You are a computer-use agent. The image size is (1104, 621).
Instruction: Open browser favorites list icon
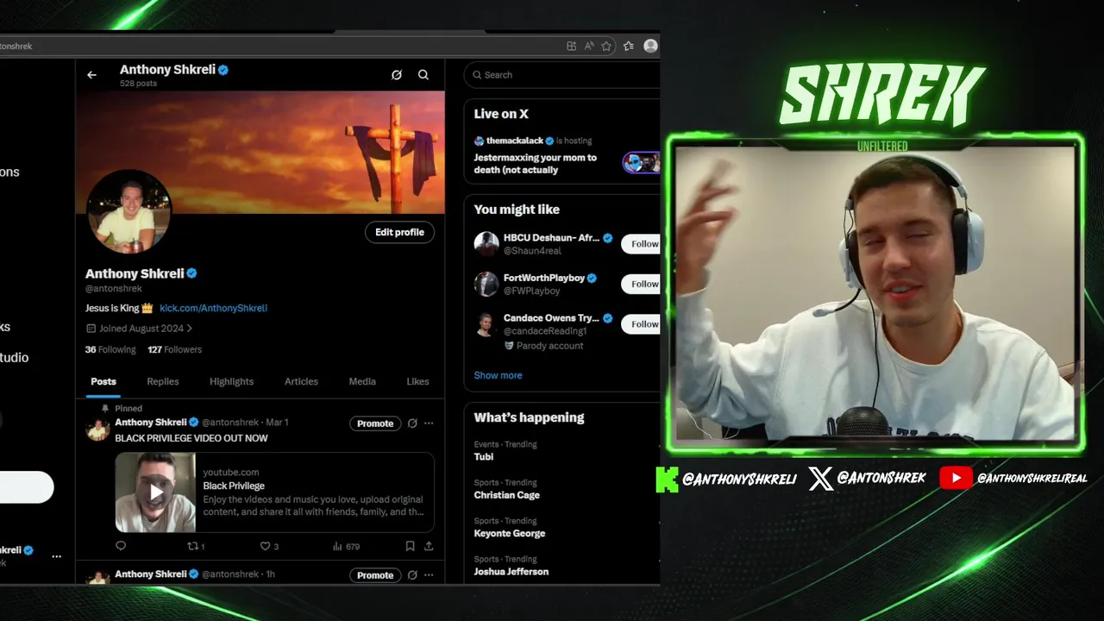click(x=629, y=46)
